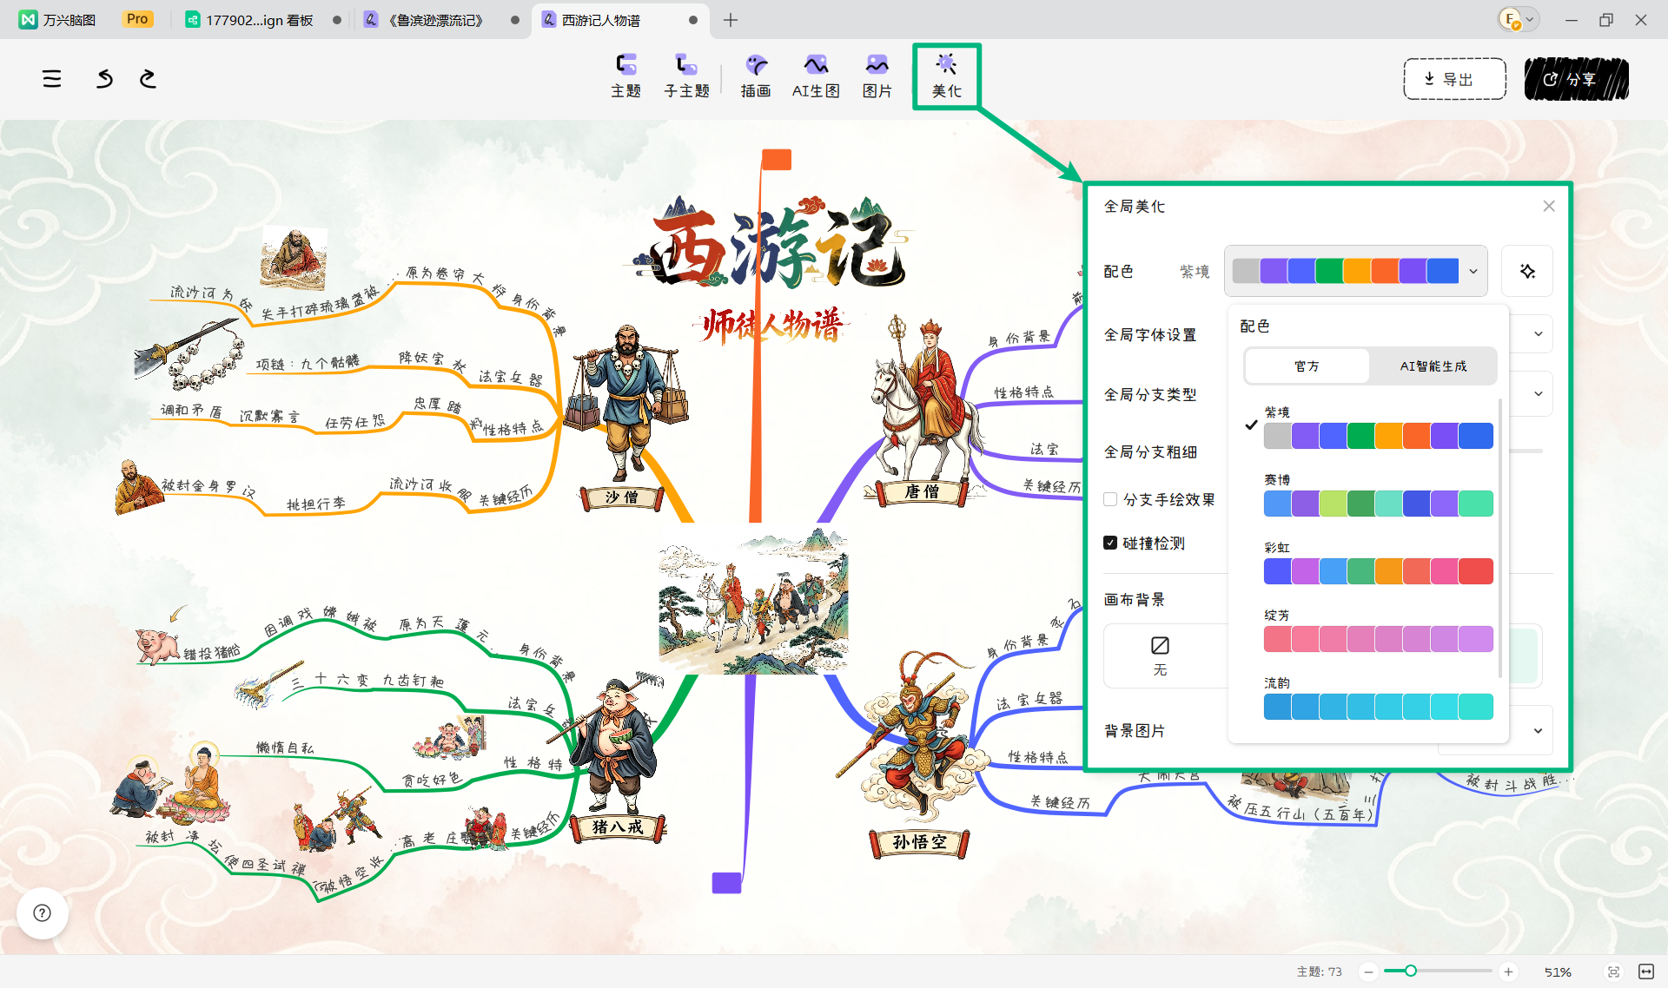
Task: Add a 子主题 subtopic
Action: pos(686,76)
